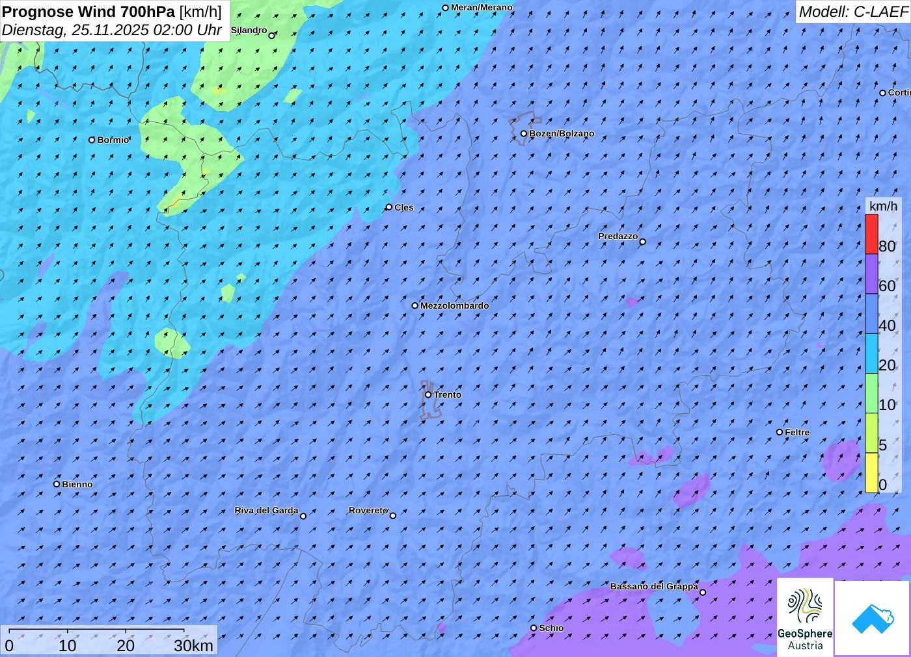The image size is (911, 657).
Task: Click the Cles location marker dot
Action: click(x=389, y=207)
